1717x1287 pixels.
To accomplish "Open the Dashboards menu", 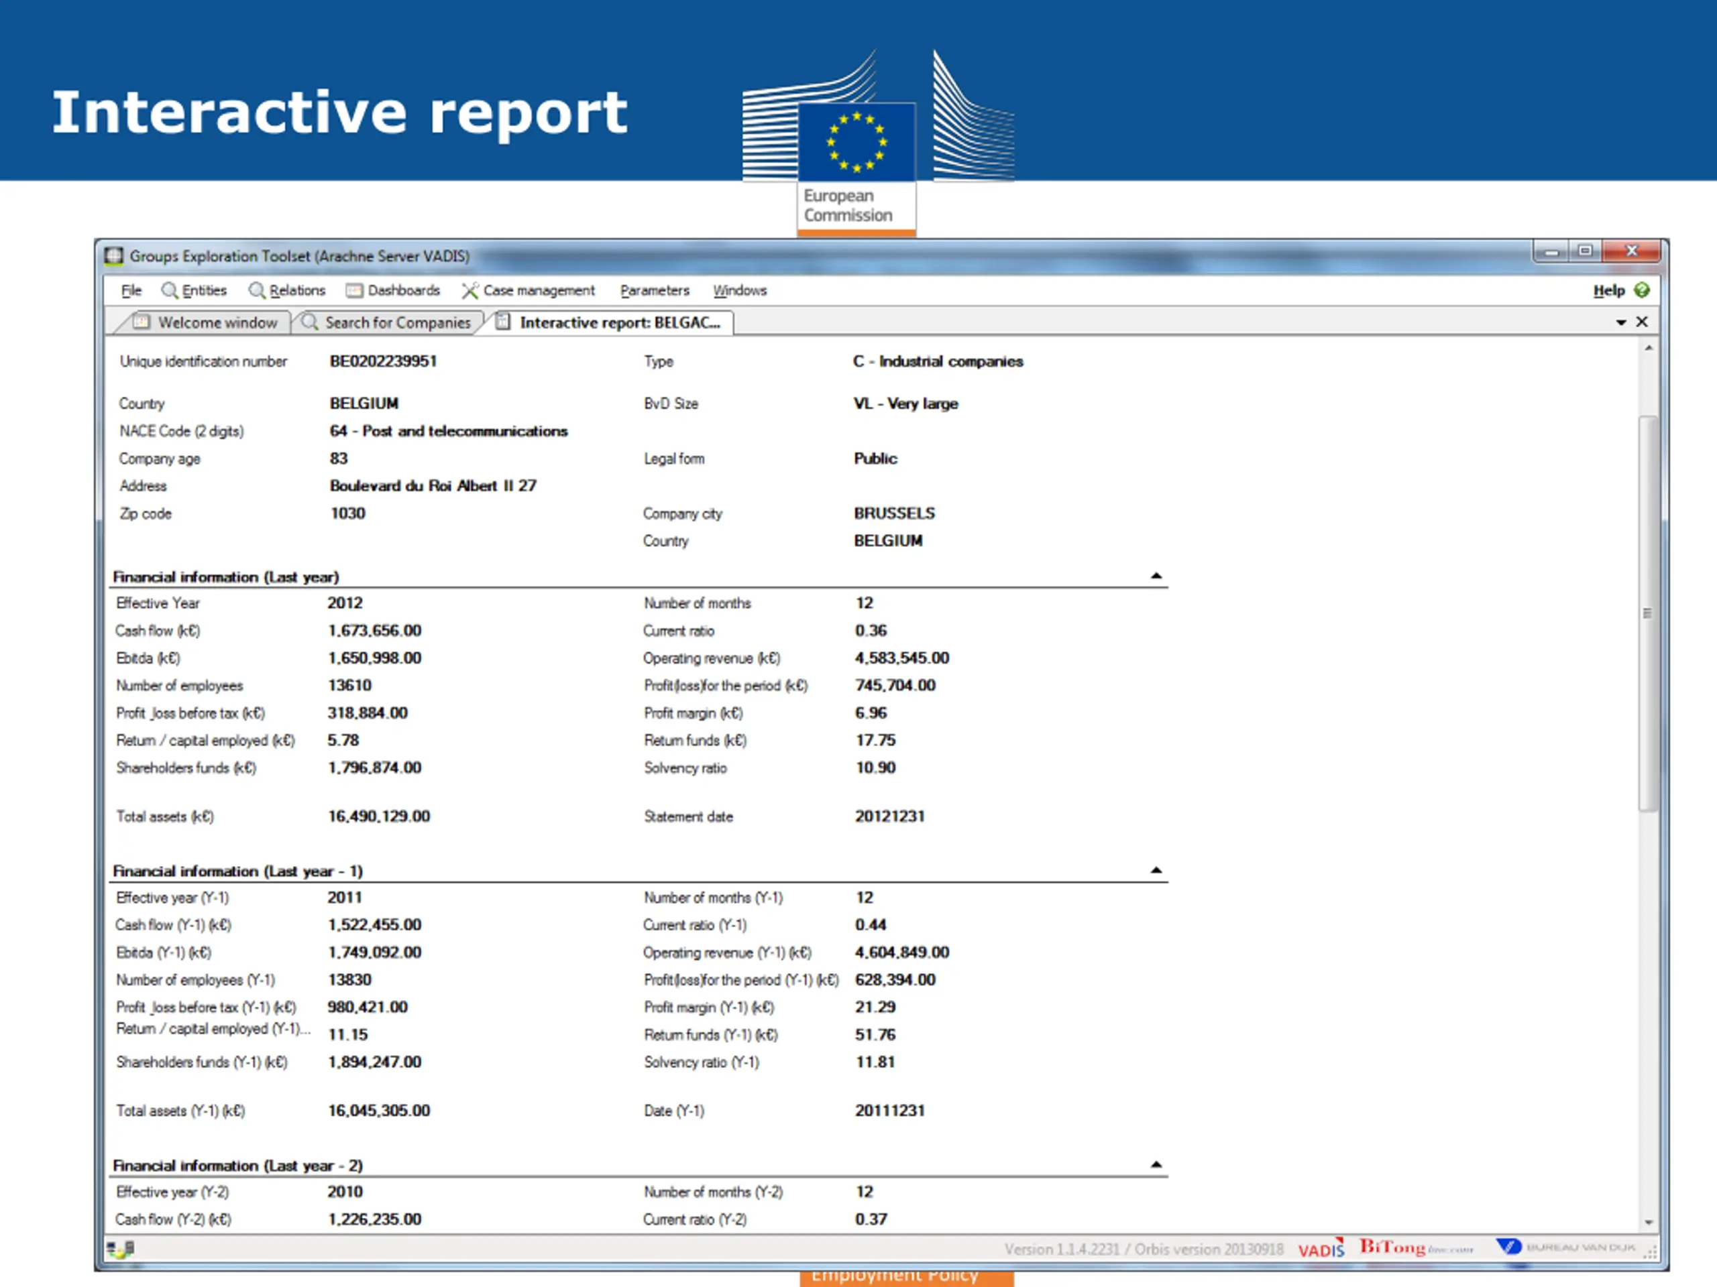I will (x=404, y=290).
